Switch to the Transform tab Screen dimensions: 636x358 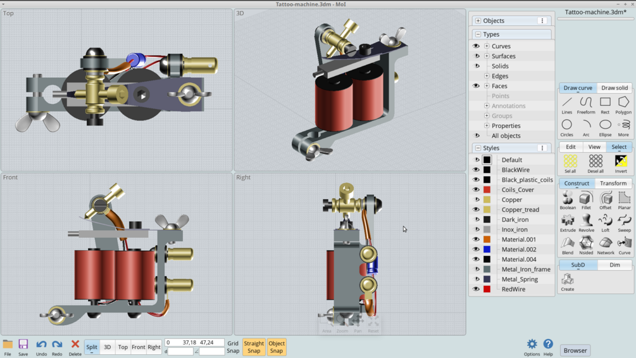(613, 184)
